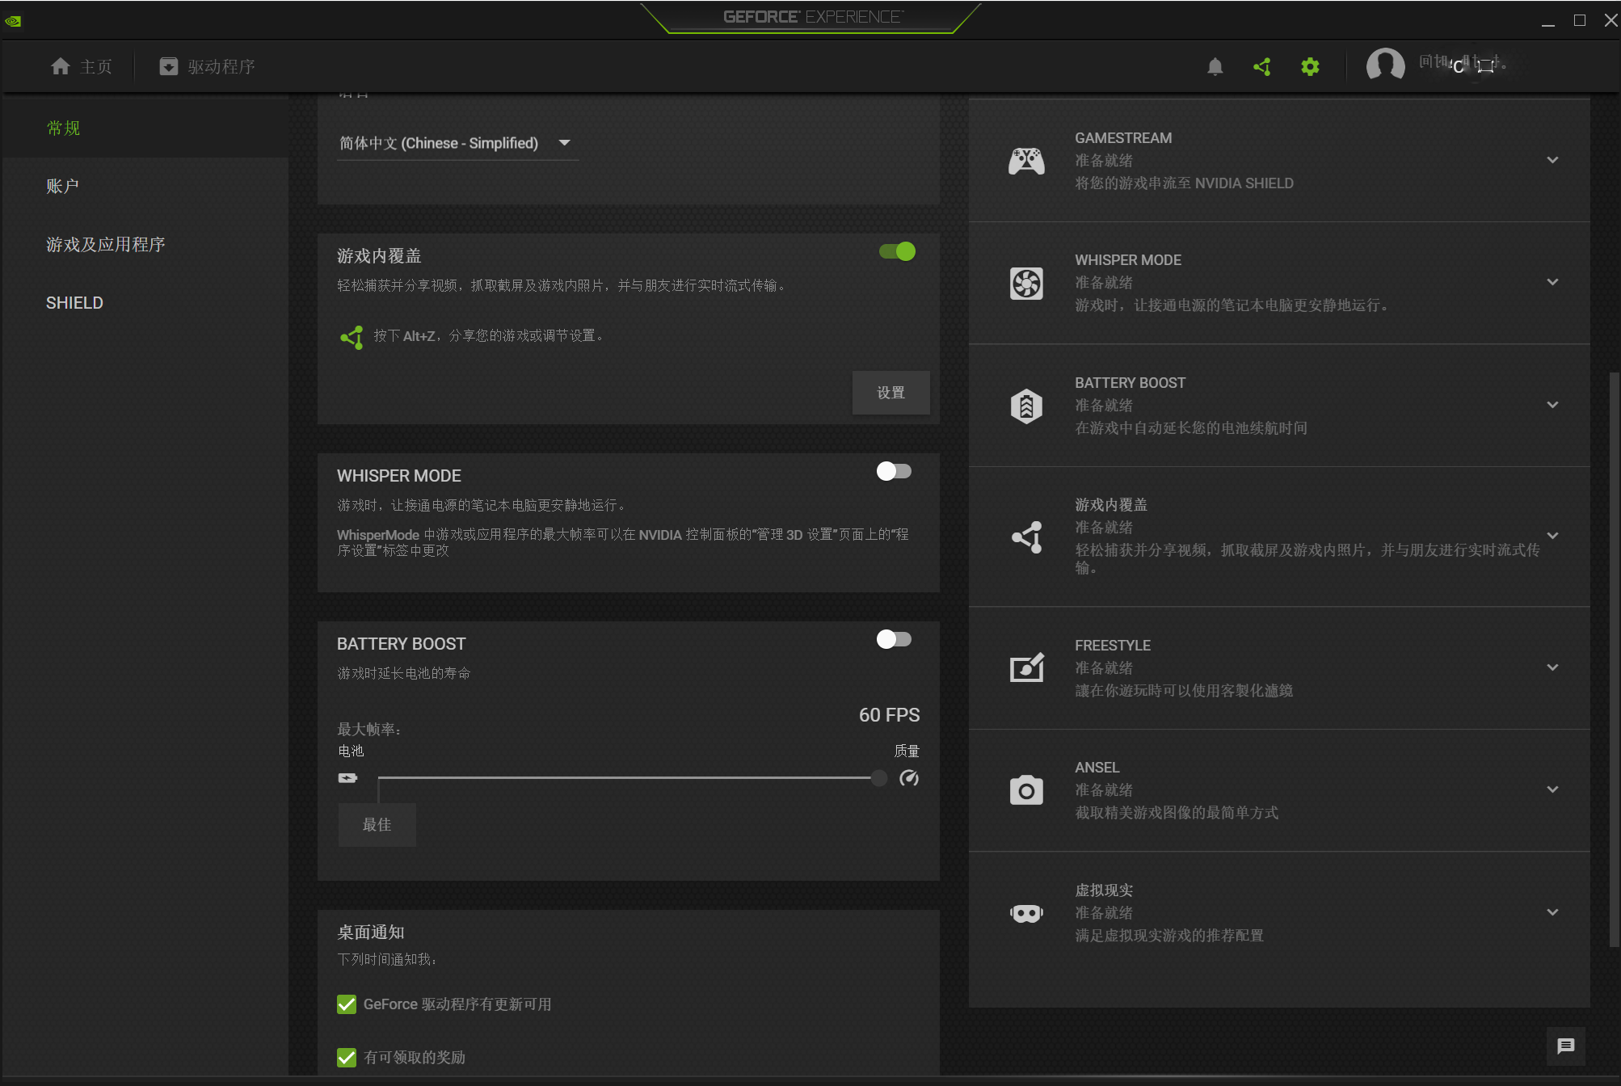1621x1086 pixels.
Task: Enable the BATTERY BOOST toggle
Action: tap(894, 639)
